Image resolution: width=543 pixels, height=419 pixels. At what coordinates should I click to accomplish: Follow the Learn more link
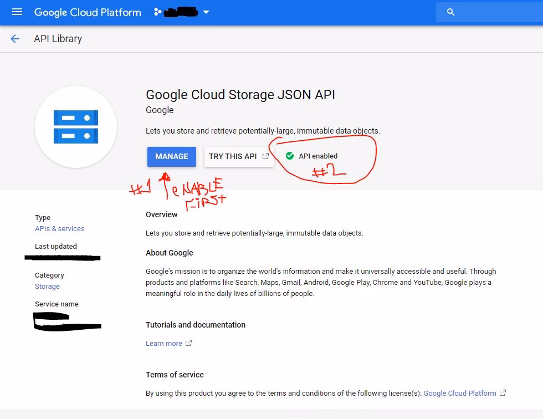164,344
